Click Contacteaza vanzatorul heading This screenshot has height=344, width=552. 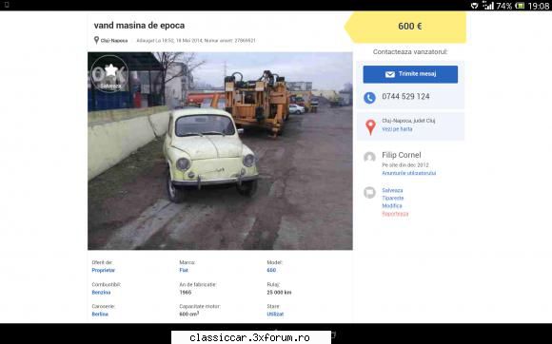(x=410, y=52)
